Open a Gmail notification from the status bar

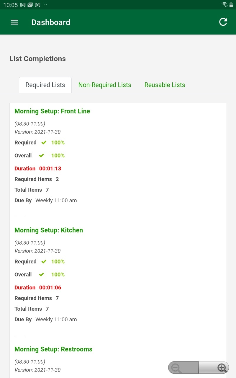pyautogui.click(x=22, y=5)
